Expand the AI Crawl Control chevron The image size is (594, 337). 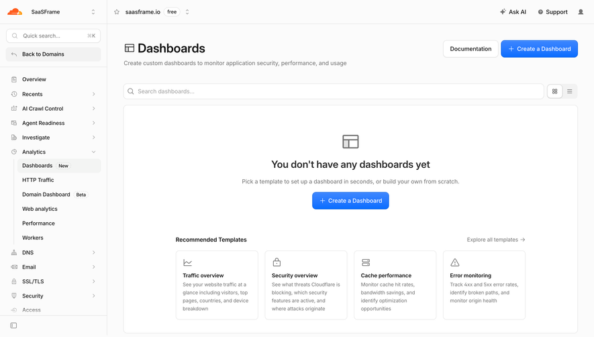[93, 108]
